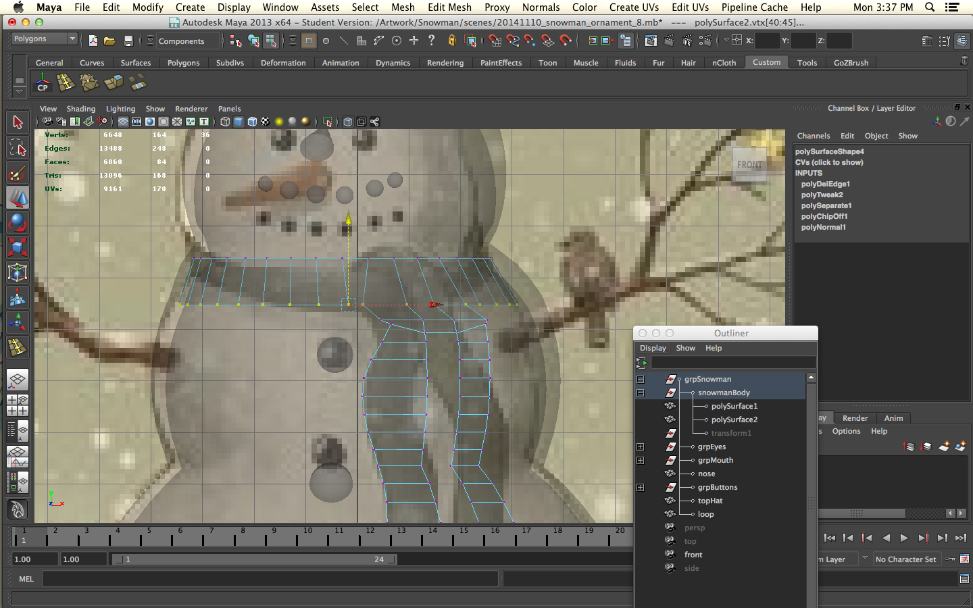Activate the Move tool in toolbox
973x608 pixels.
click(18, 197)
